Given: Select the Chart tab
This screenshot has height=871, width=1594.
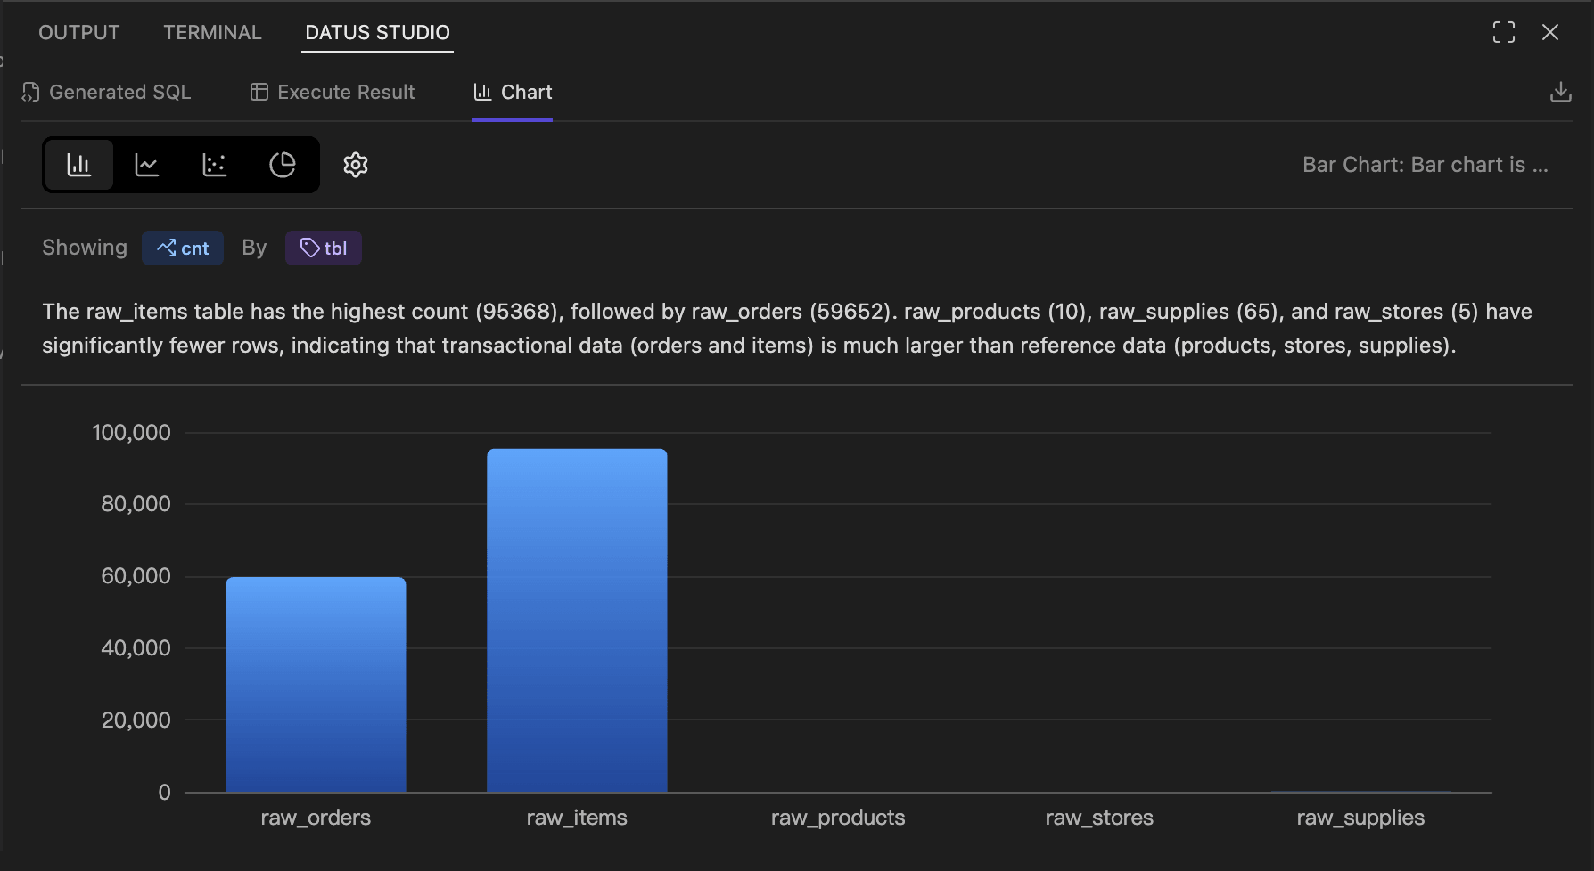Looking at the screenshot, I should 513,92.
